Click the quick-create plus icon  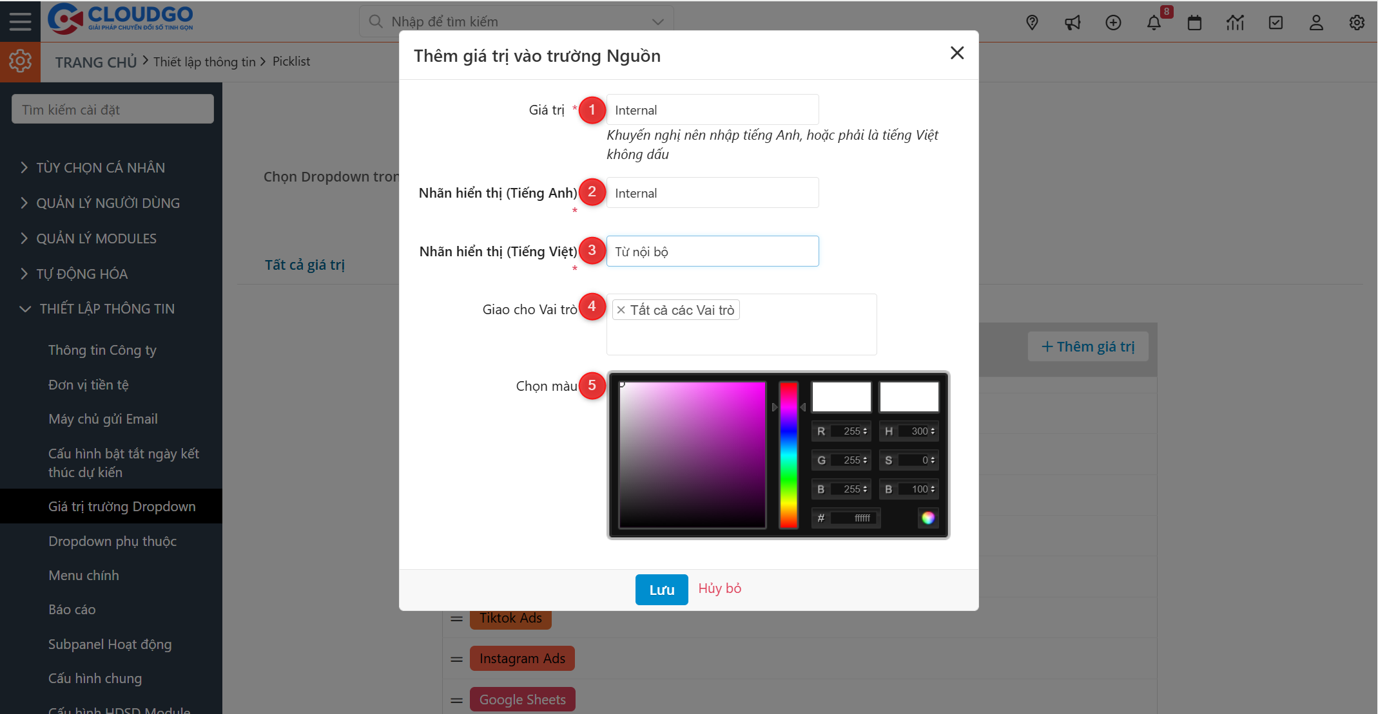click(x=1113, y=22)
